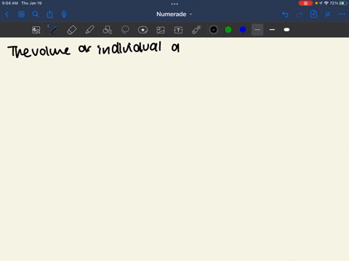349x261 pixels.
Task: Open search in the notebook
Action: pos(36,14)
